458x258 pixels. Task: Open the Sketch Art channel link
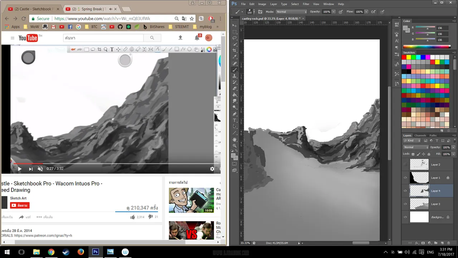18,198
